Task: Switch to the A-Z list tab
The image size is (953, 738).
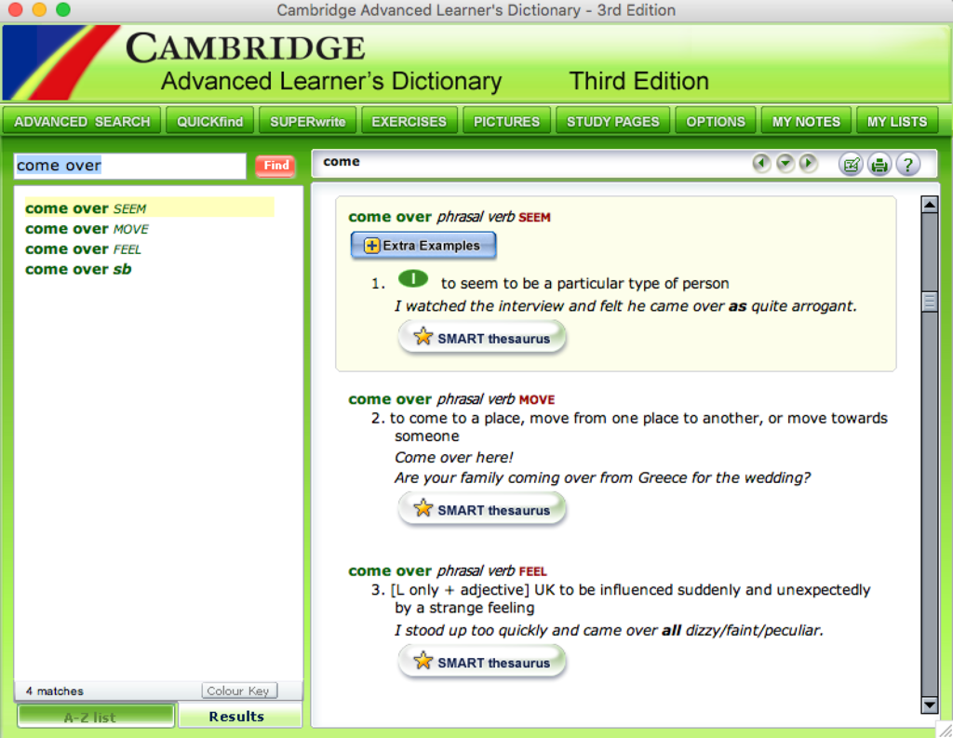Action: click(x=96, y=716)
